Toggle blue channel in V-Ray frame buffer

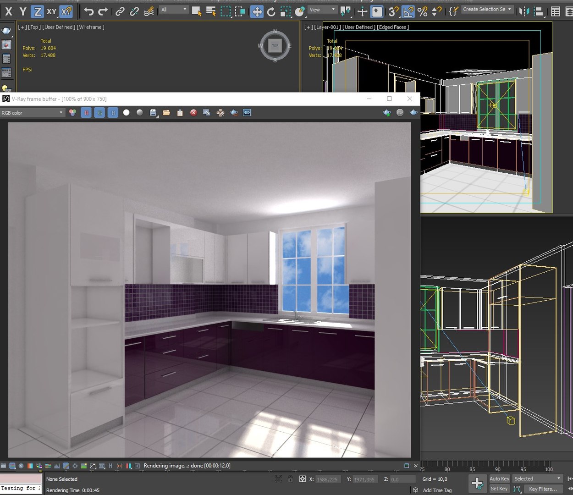113,112
